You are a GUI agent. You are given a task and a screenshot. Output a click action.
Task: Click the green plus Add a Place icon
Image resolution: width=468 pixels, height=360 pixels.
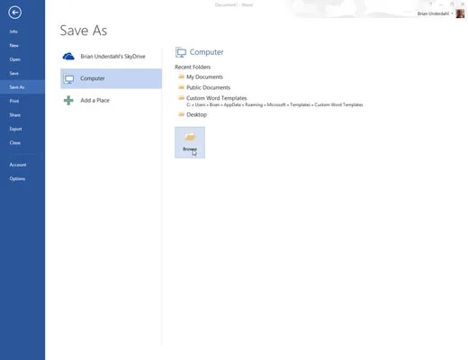coord(68,100)
